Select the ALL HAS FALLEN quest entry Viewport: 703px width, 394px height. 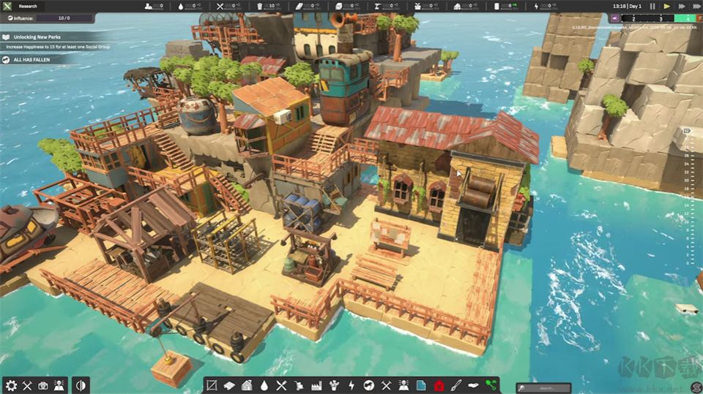31,59
